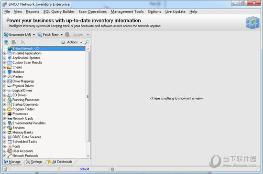The width and height of the screenshot is (263, 174).
Task: Click the User Accounts icon
Action: click(x=10, y=151)
